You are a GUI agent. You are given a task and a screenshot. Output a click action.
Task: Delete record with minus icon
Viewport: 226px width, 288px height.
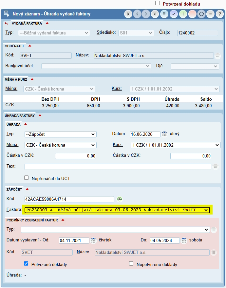point(192,14)
